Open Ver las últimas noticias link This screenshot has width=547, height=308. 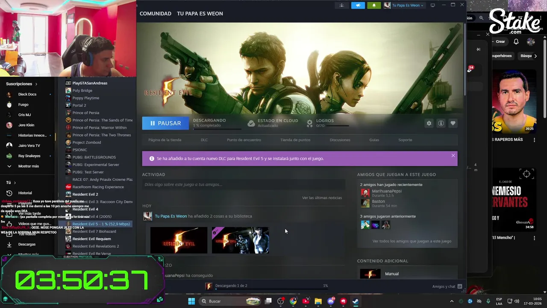322,198
